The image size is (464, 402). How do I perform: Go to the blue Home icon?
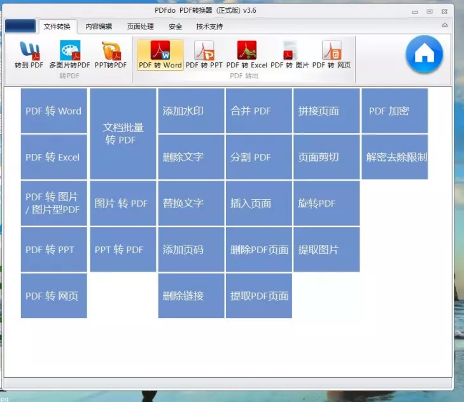[x=425, y=54]
